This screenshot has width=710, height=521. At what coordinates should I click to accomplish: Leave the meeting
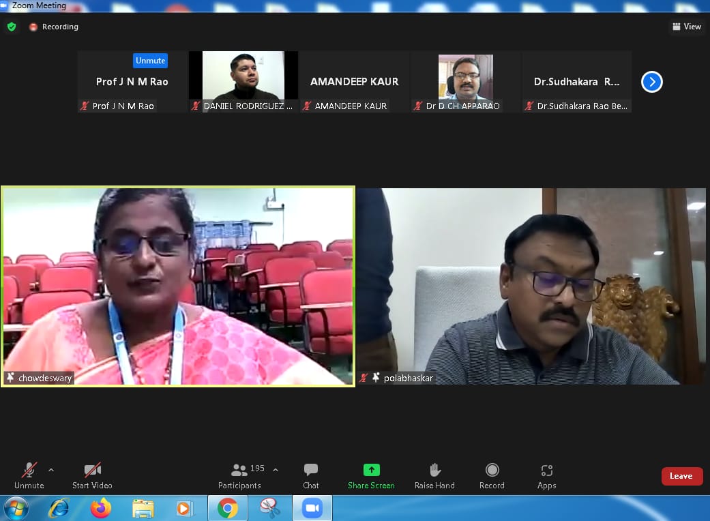point(681,476)
